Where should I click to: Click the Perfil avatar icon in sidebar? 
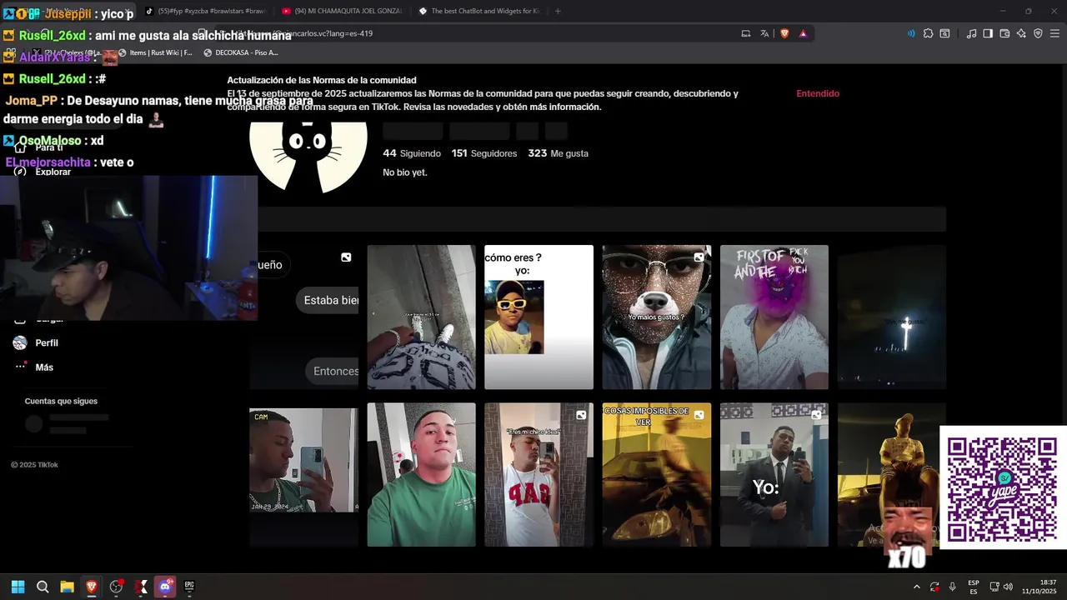20,342
